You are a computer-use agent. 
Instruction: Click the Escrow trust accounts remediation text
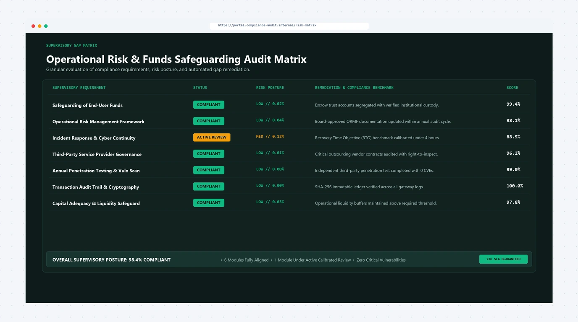click(x=377, y=105)
